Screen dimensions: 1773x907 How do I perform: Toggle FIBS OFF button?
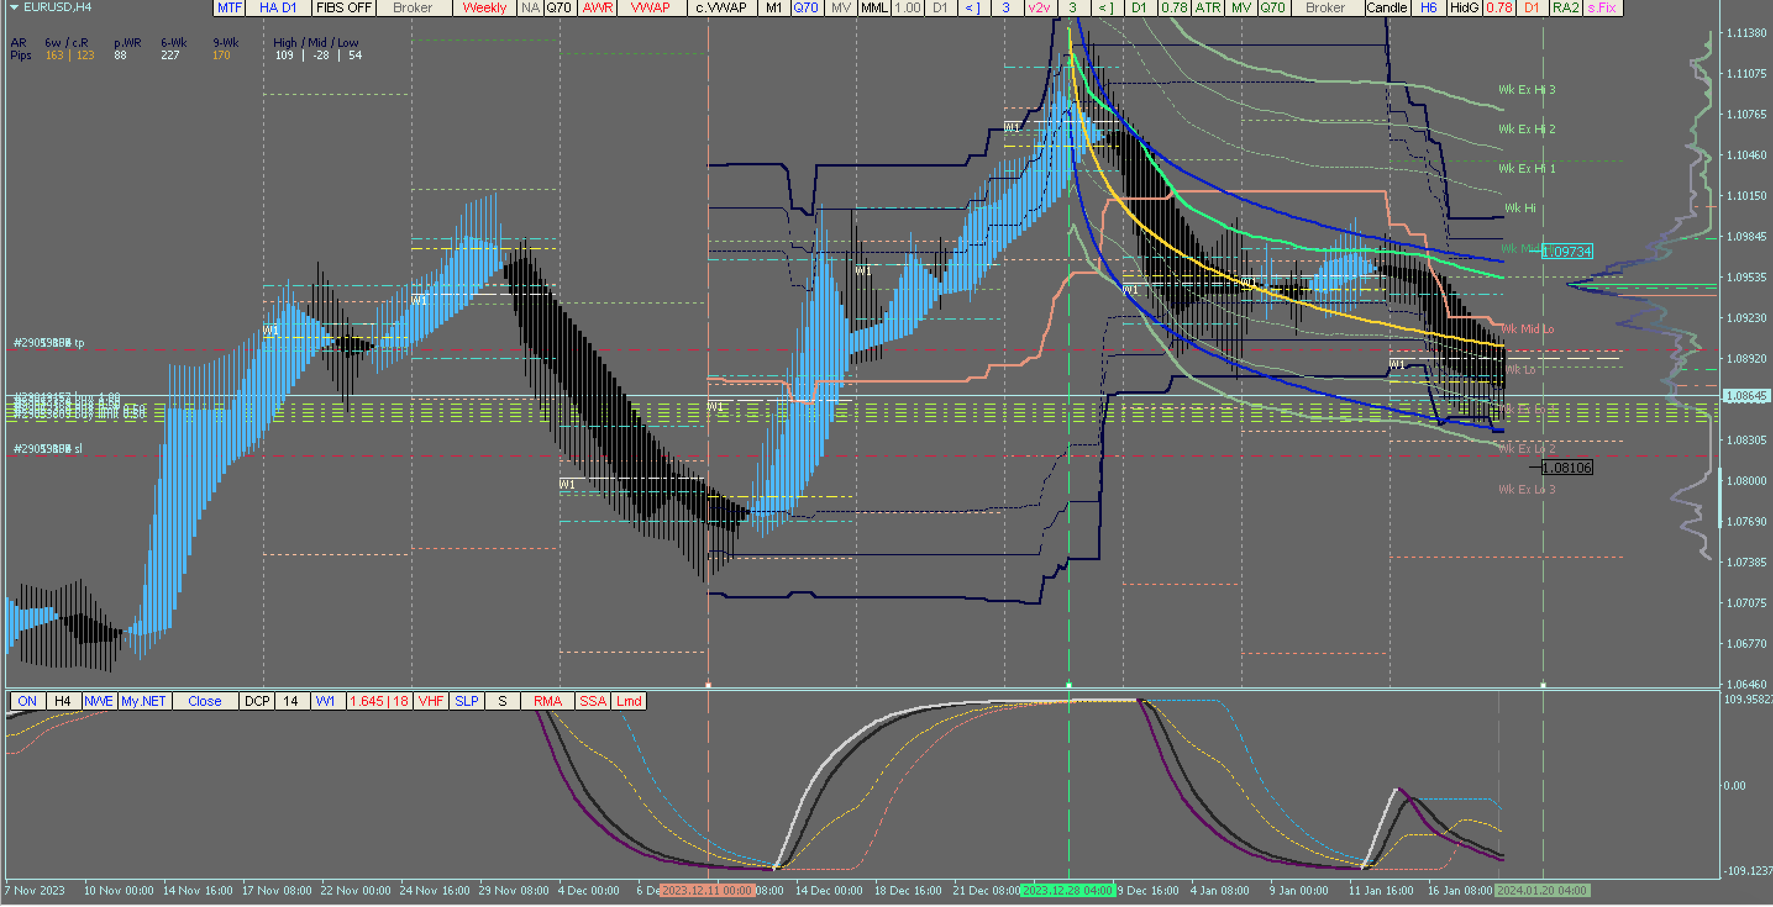click(343, 7)
